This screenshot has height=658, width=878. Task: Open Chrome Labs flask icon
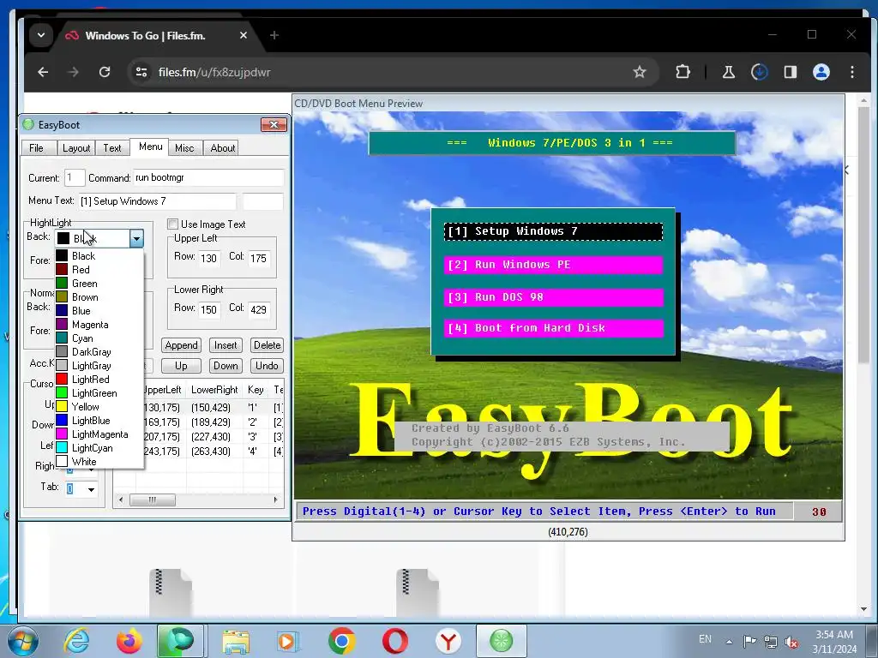[729, 72]
